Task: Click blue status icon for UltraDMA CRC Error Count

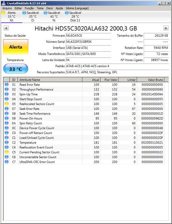Action: click(7, 162)
